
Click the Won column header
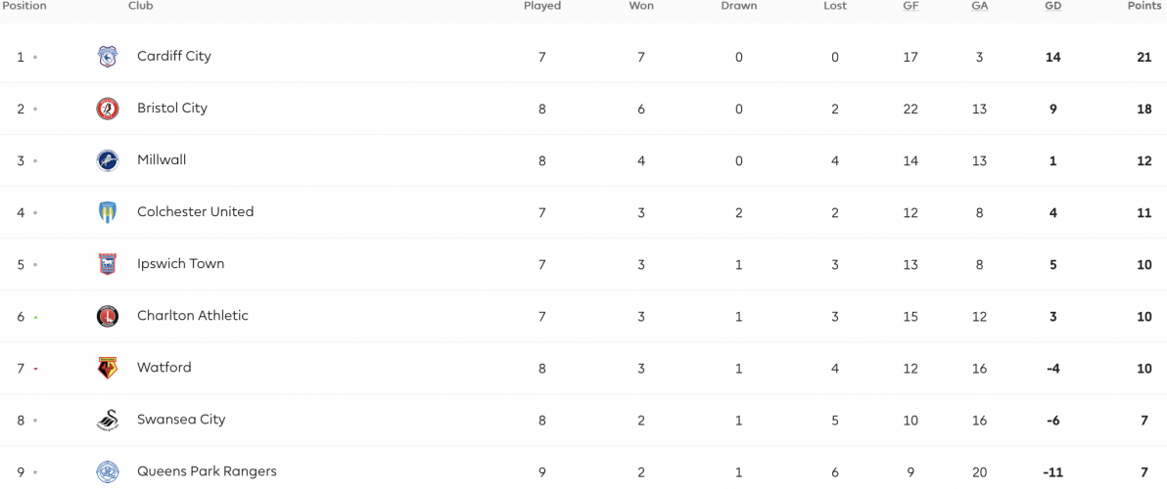[x=641, y=6]
